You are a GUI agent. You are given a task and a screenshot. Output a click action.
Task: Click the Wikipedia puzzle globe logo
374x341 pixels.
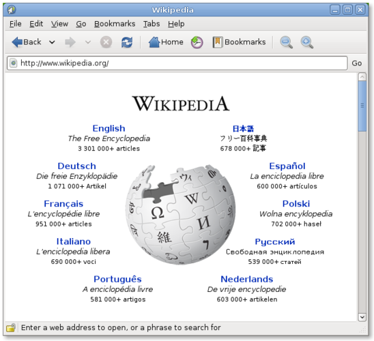pyautogui.click(x=181, y=214)
